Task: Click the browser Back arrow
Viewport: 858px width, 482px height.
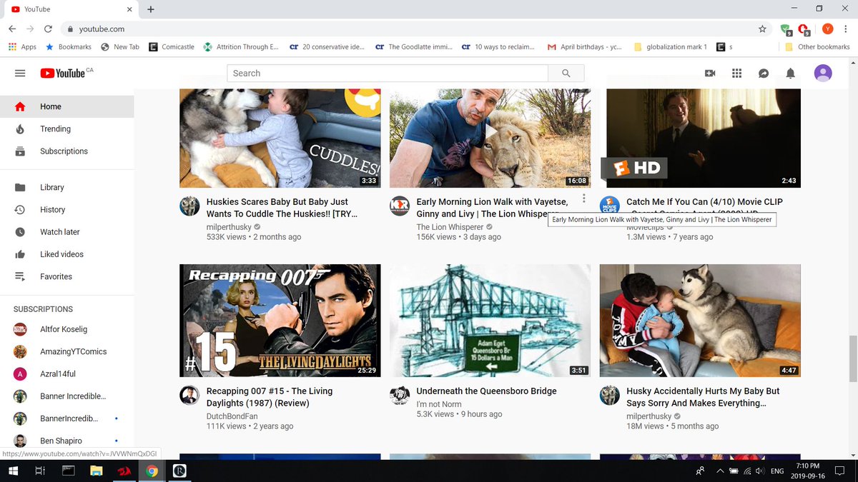Action: [12, 29]
